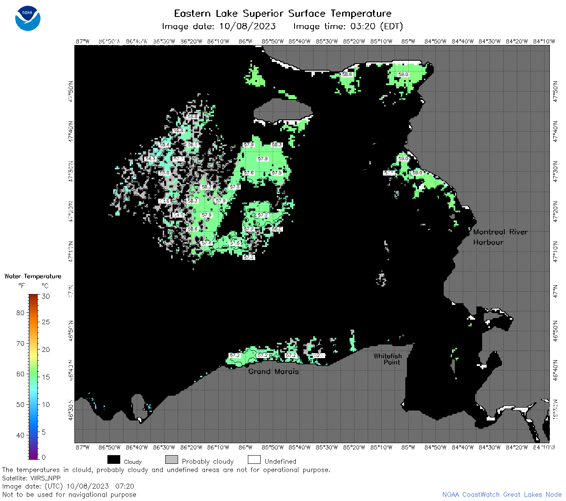Click the 'Cloudy' legend text
566x501 pixels.
pos(133,462)
